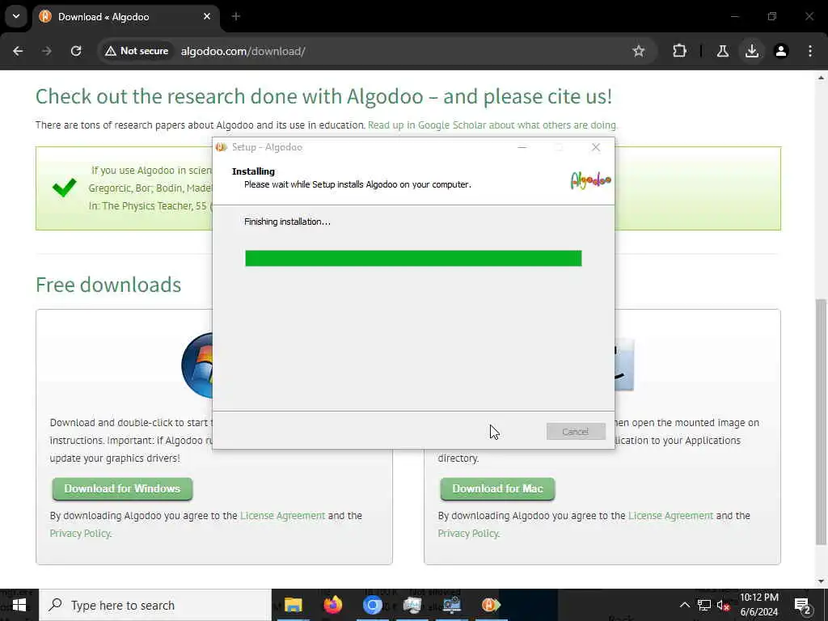
Task: Open the Windows Start menu
Action: (19, 605)
